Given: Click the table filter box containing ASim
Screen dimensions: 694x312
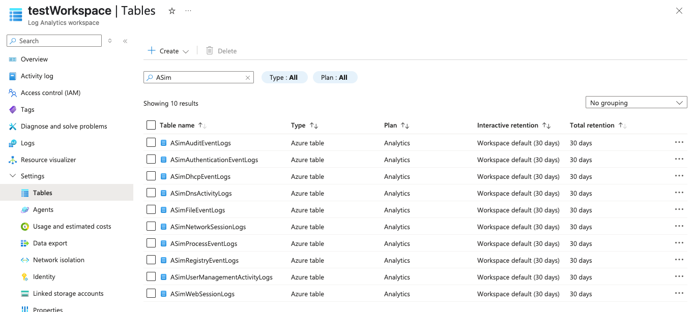Looking at the screenshot, I should click(x=198, y=77).
